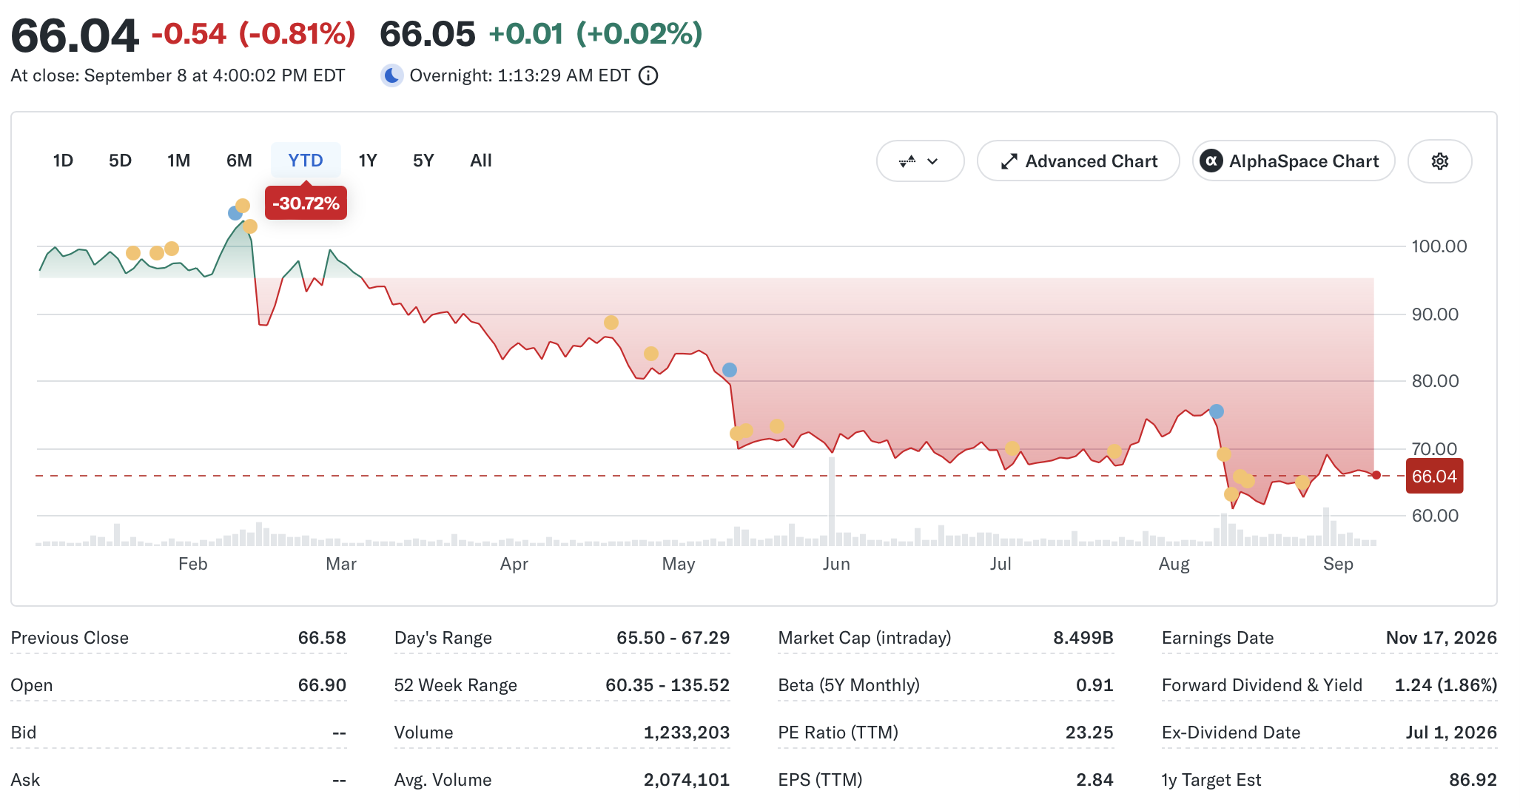Click the Ex-Dividend Date Jul 1, 2026
Image resolution: width=1520 pixels, height=808 pixels.
(1451, 733)
